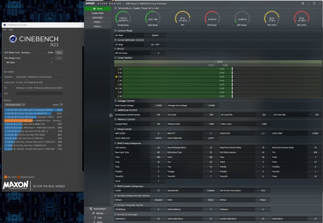Select the Game Mode tab
The image size is (323, 223).
coord(97,17)
